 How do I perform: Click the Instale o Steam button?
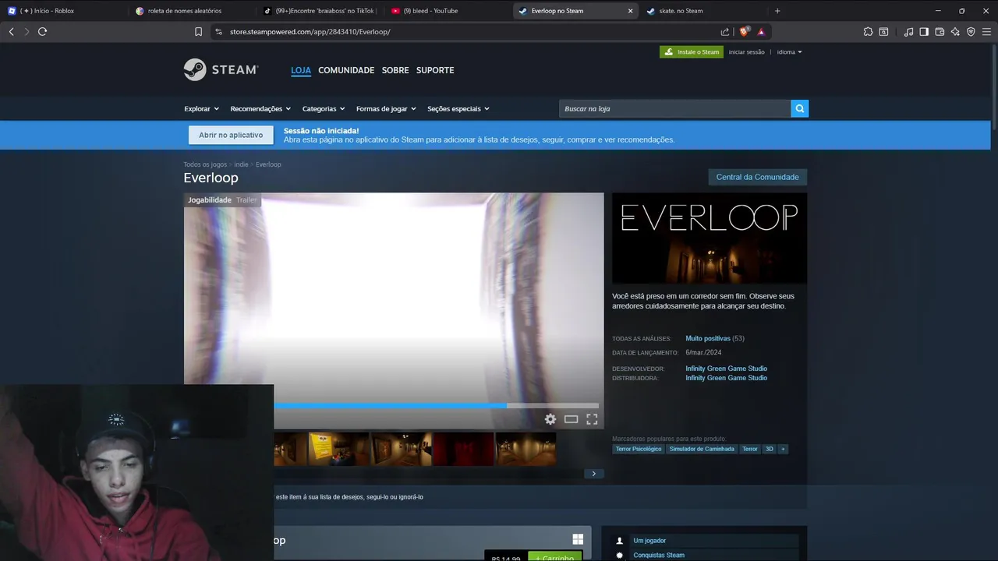(692, 52)
